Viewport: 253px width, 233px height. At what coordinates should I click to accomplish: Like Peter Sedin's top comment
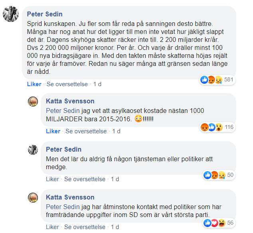coord(34,84)
